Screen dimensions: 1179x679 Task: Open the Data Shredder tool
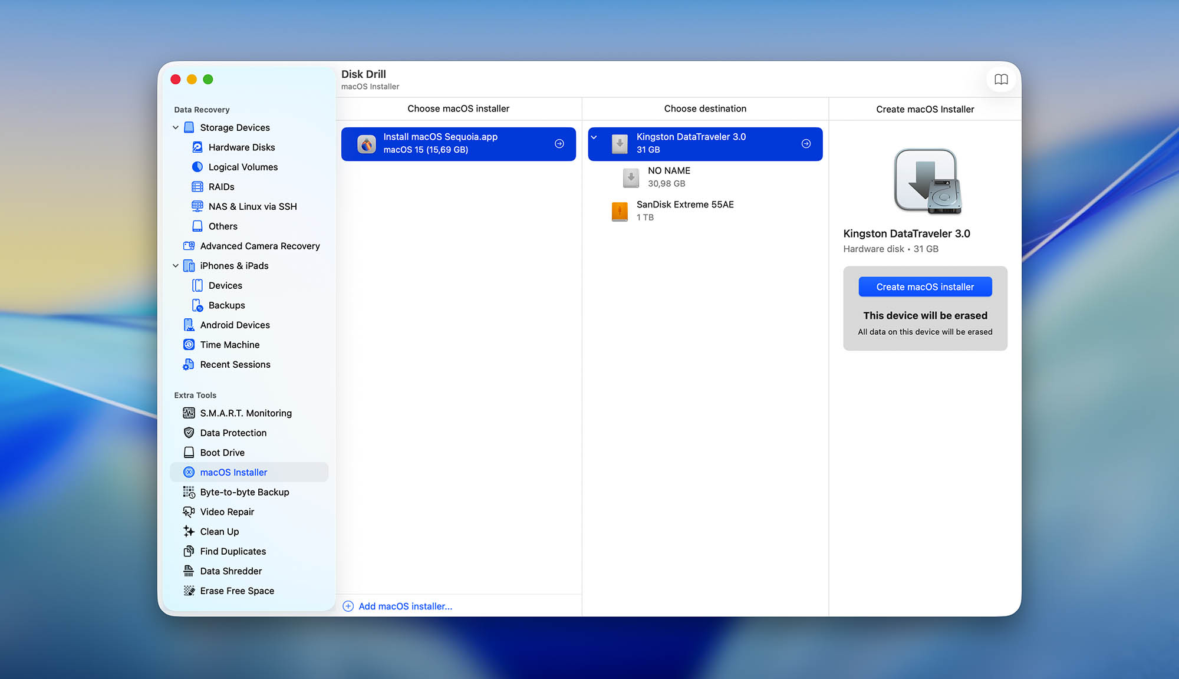point(230,571)
